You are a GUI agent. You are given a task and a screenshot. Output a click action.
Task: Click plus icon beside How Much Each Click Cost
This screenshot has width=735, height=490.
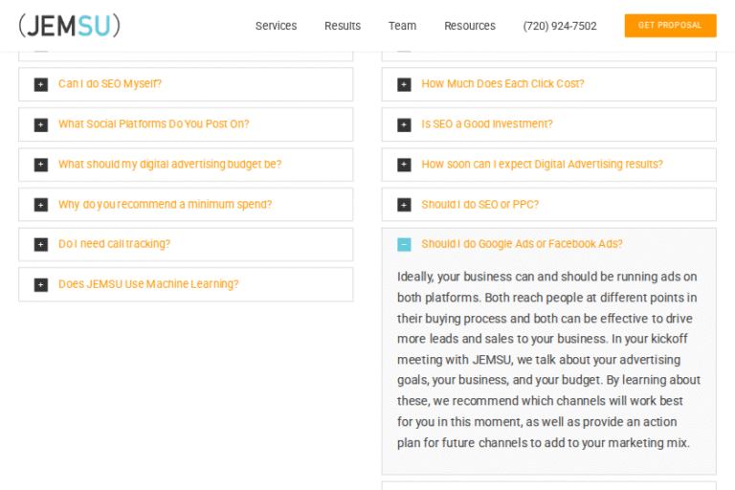(x=404, y=84)
